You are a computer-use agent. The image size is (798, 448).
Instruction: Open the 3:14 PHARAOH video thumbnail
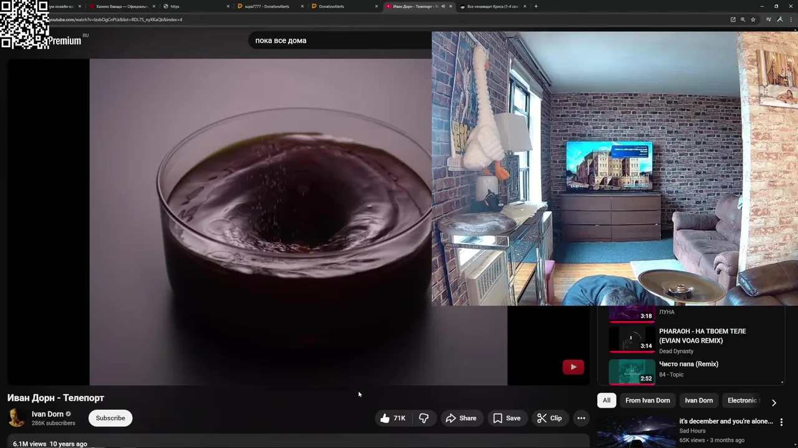(x=632, y=339)
